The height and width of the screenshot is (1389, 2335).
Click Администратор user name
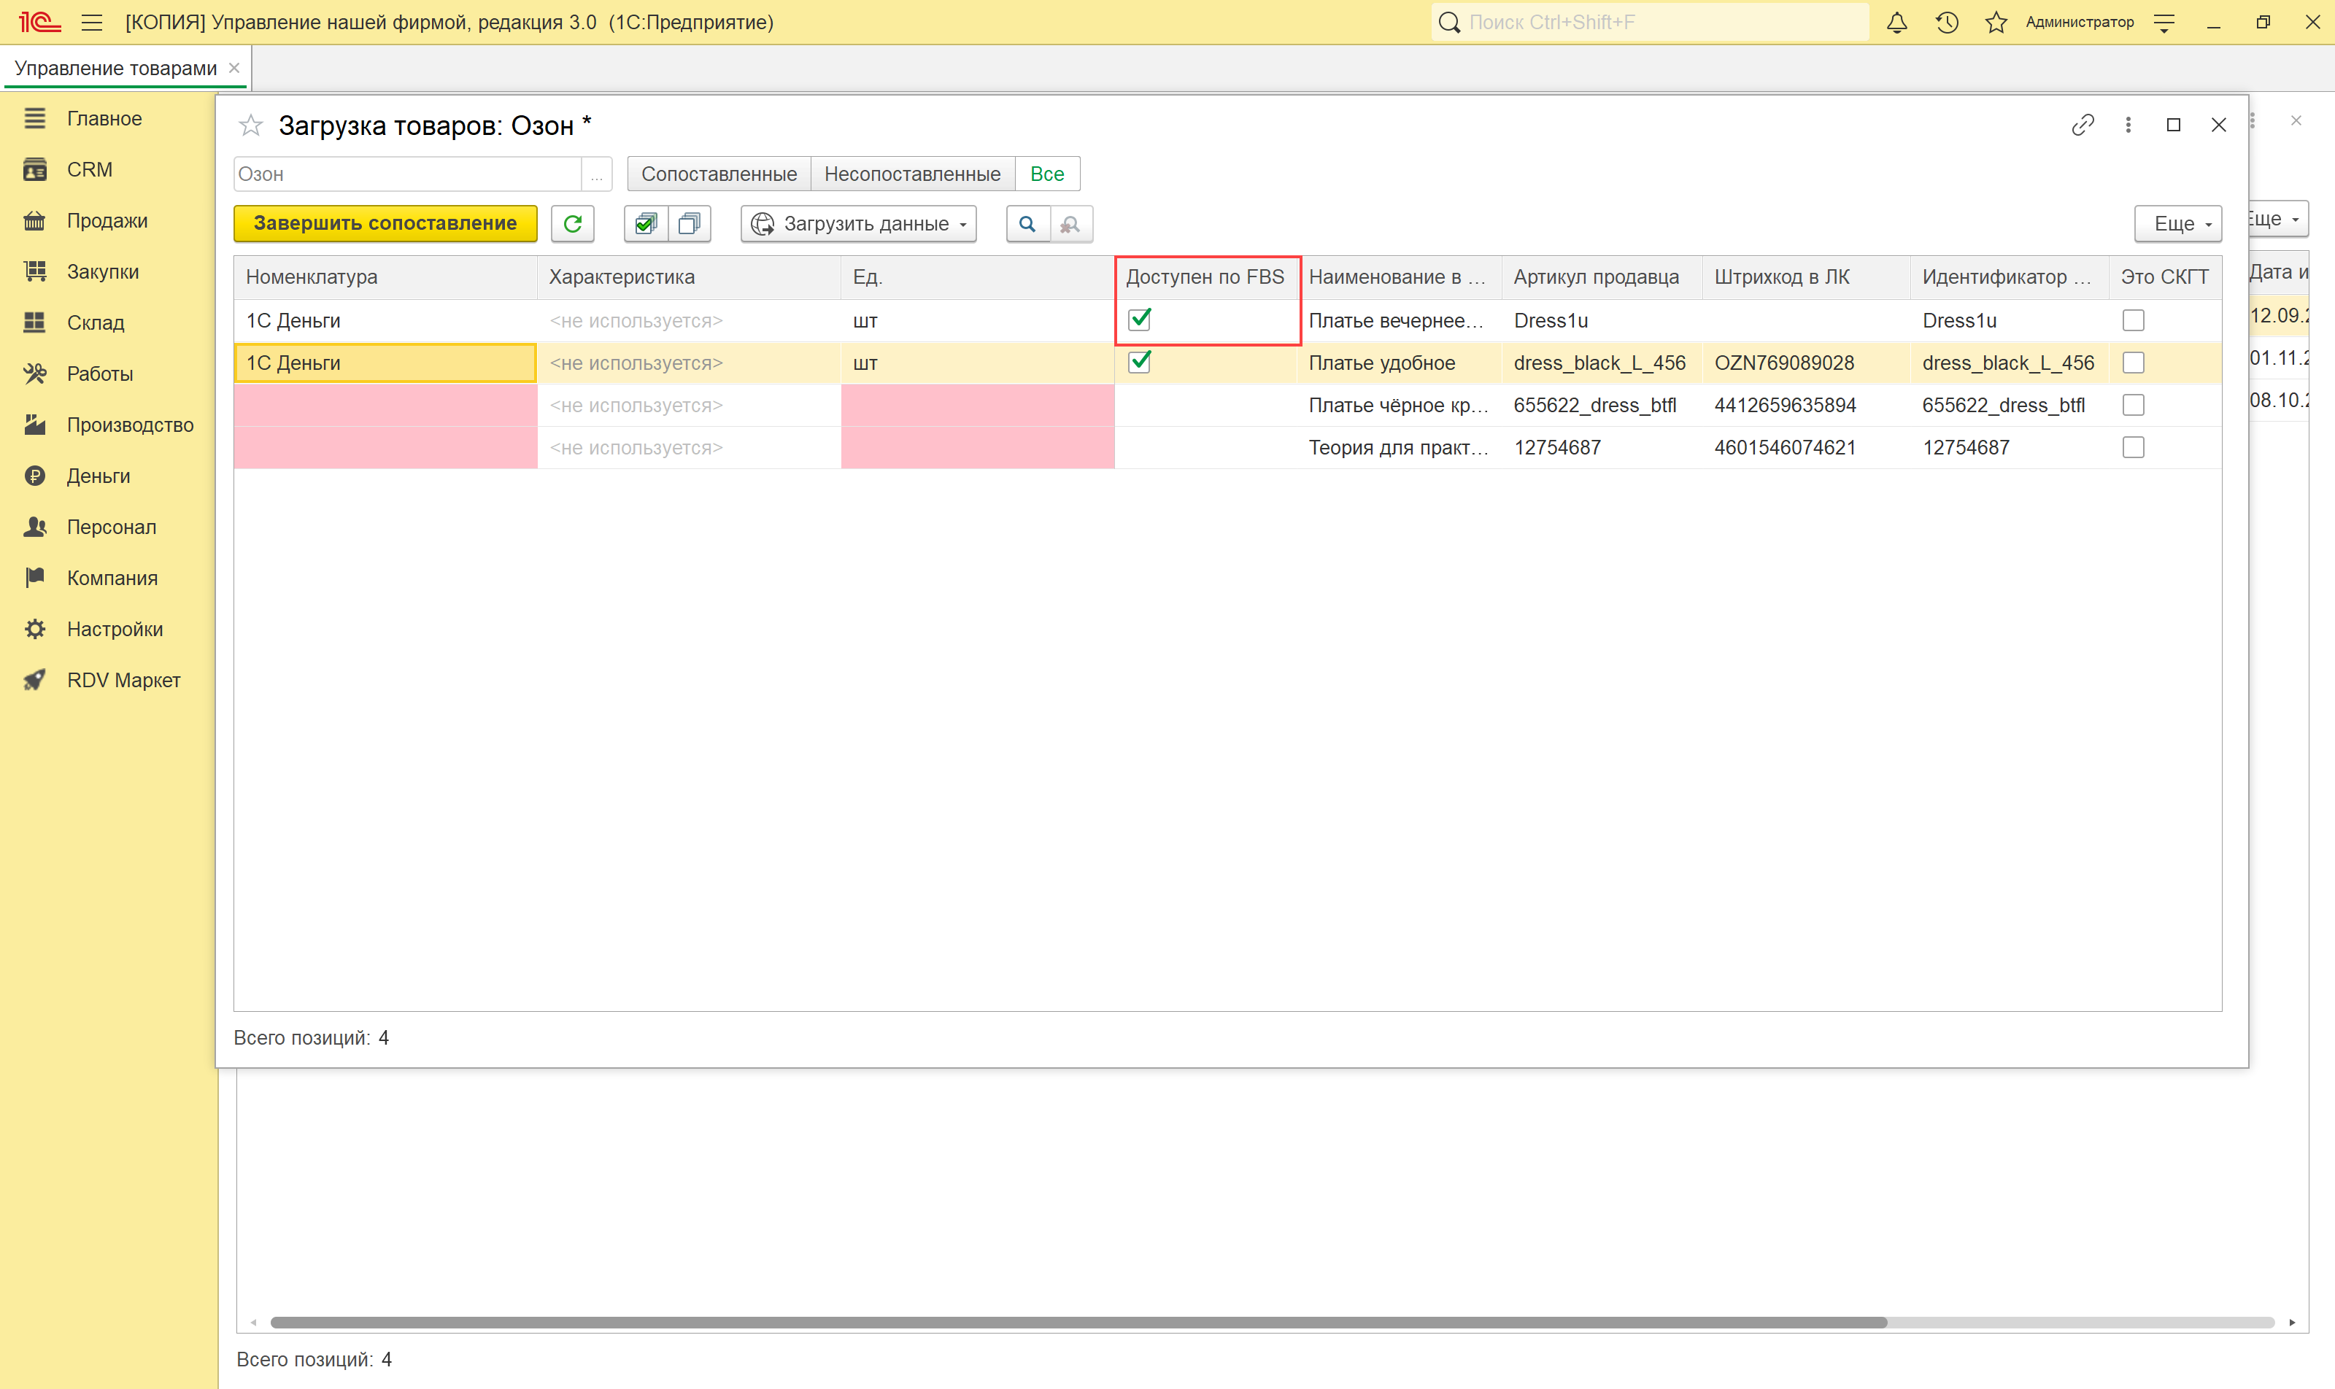coord(2080,23)
